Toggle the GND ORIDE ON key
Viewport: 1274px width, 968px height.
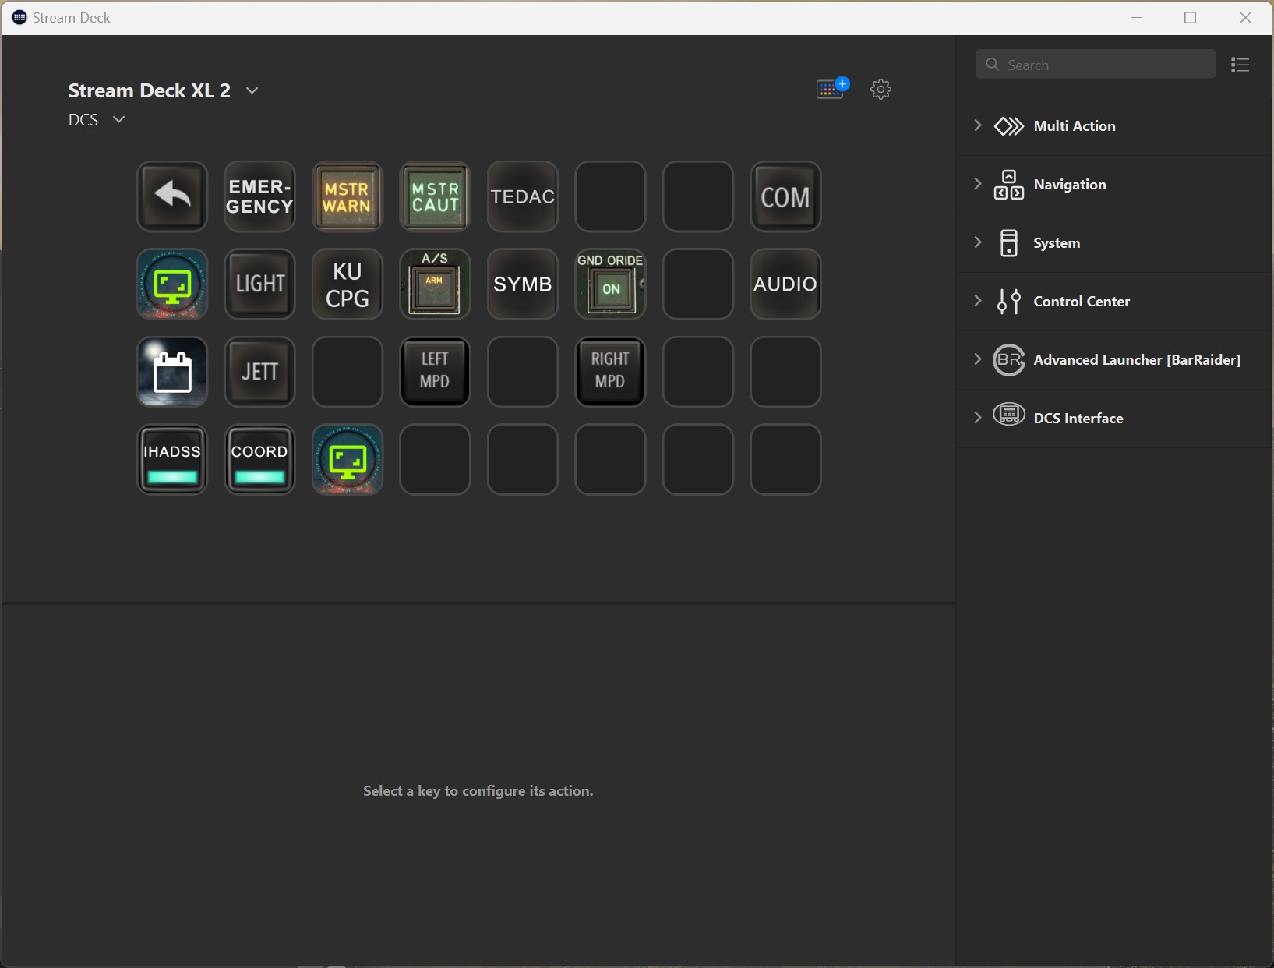click(x=610, y=284)
